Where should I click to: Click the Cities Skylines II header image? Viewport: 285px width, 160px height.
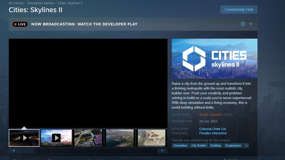point(214,59)
